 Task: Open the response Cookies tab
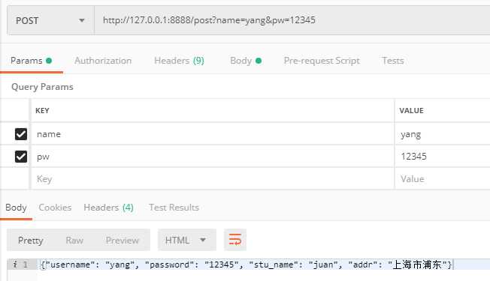click(55, 208)
